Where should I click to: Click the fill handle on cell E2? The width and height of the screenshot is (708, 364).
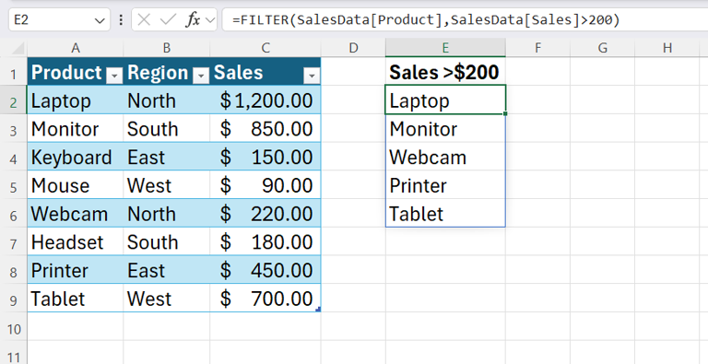(x=505, y=113)
